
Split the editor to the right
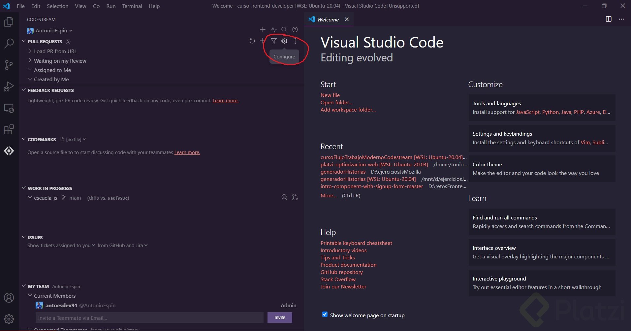coord(609,19)
